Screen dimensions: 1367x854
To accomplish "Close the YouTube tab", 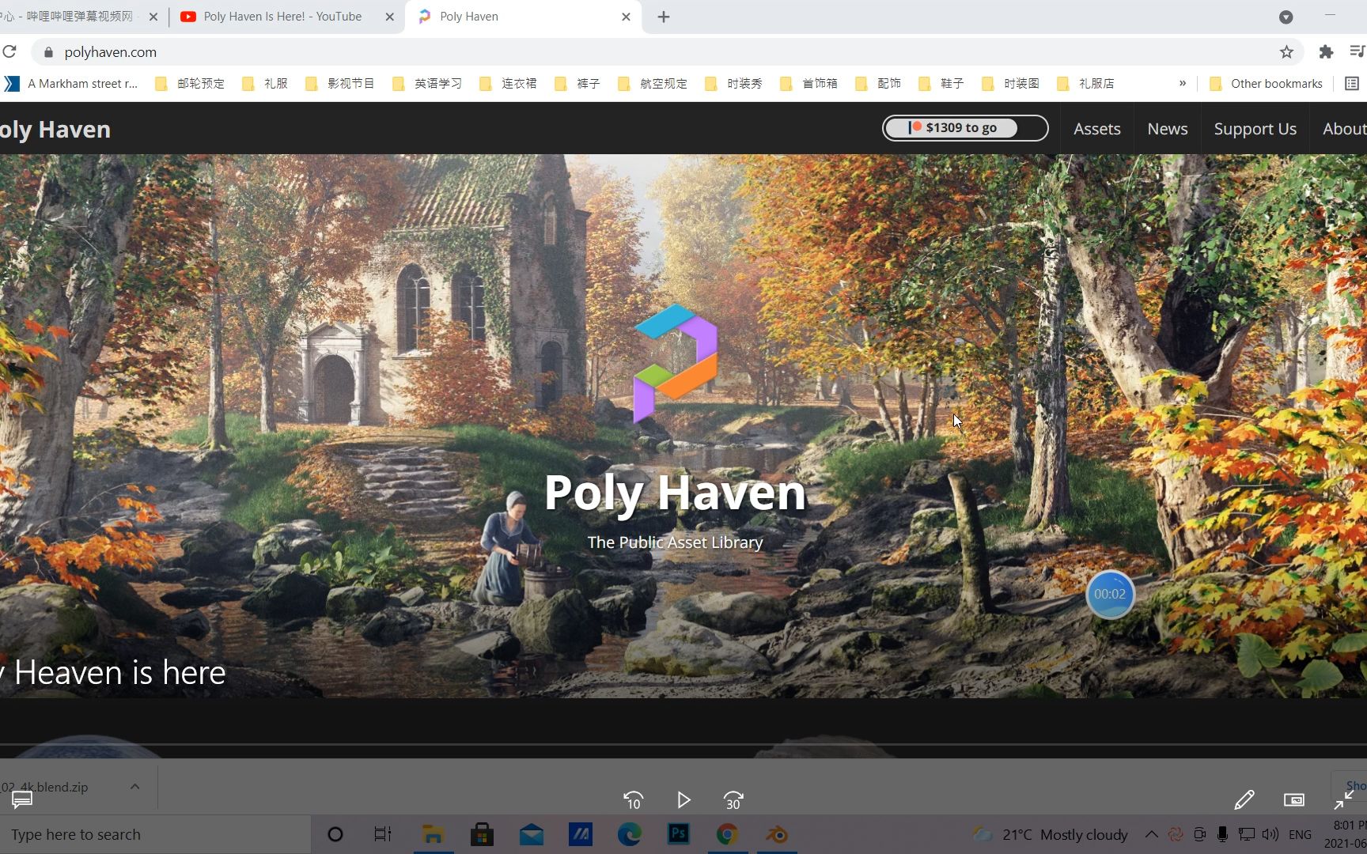I will click(x=389, y=17).
